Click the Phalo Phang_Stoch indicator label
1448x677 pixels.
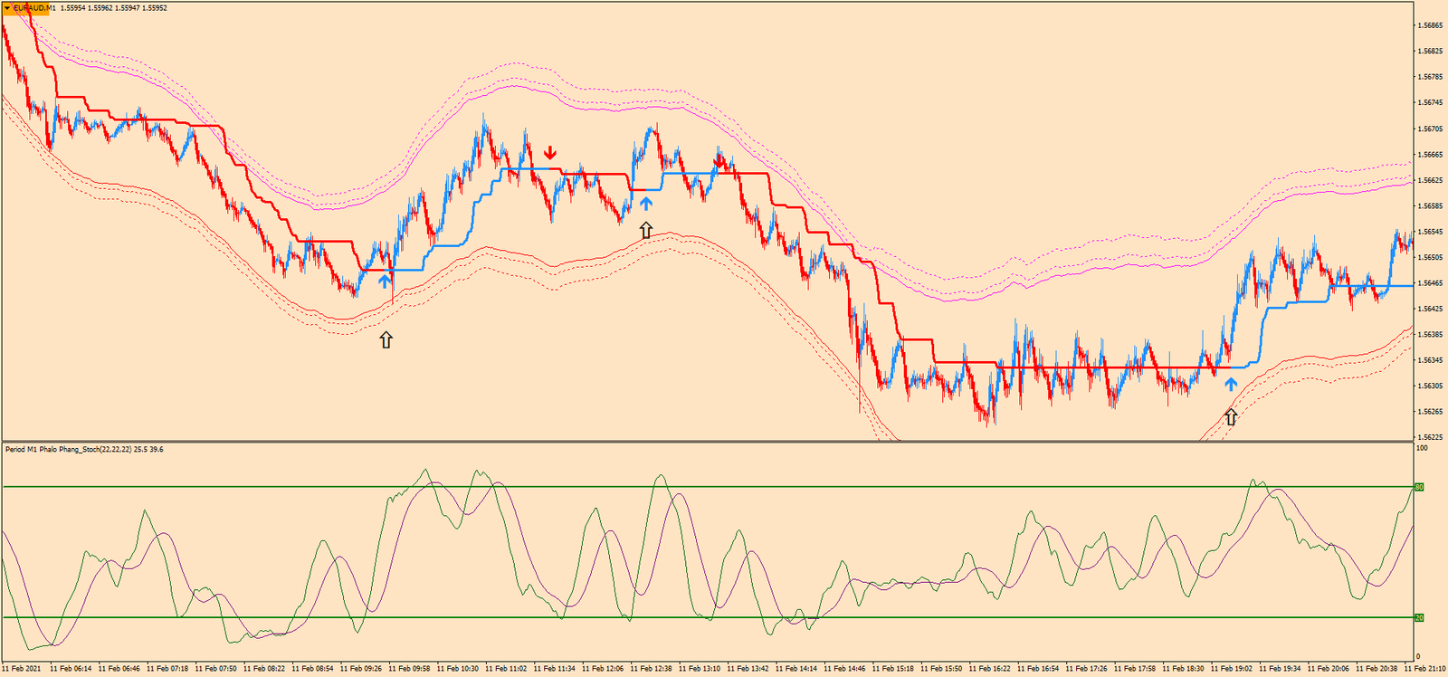tap(83, 449)
